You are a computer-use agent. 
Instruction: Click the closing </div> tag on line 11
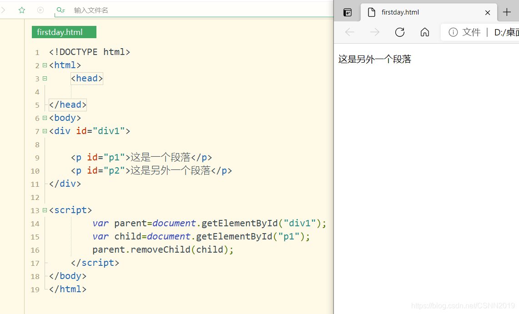click(x=65, y=184)
